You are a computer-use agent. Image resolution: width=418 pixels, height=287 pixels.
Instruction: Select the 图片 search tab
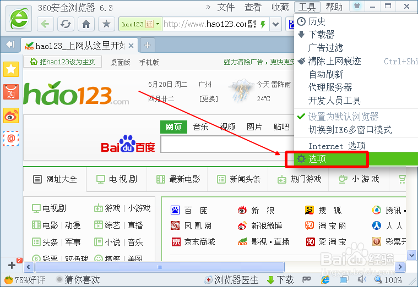(x=254, y=126)
